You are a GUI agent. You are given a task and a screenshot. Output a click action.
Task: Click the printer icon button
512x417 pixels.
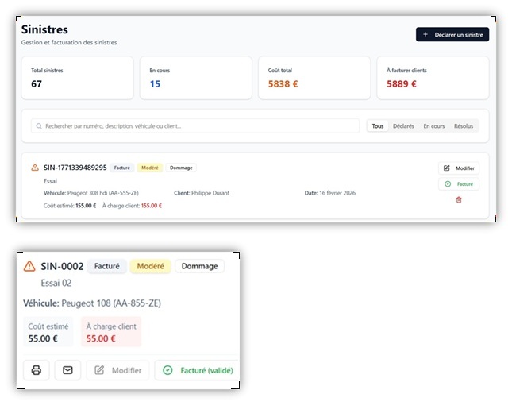pos(37,370)
